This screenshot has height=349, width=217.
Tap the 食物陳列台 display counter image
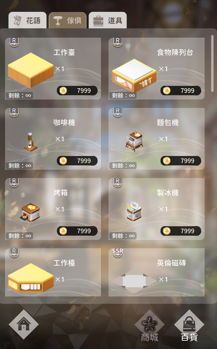click(x=134, y=75)
